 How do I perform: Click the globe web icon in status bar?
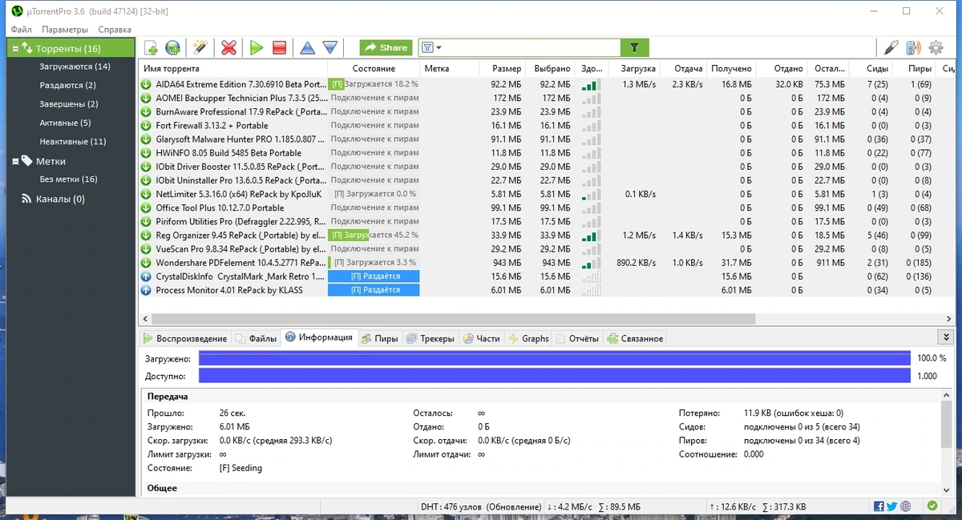[905, 506]
